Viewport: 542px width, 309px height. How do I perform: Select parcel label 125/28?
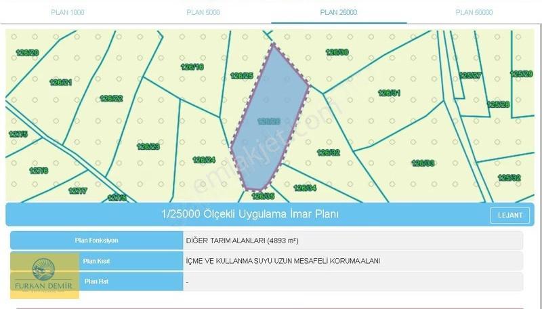pos(498,104)
